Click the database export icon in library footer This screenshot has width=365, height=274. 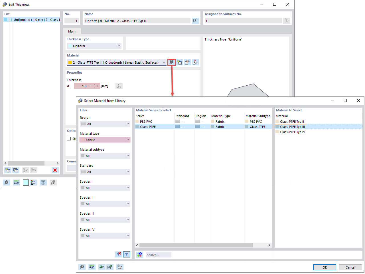120,267
